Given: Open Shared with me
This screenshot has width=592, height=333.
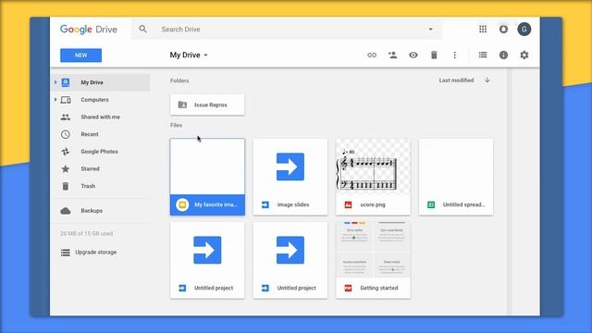Looking at the screenshot, I should [x=101, y=117].
